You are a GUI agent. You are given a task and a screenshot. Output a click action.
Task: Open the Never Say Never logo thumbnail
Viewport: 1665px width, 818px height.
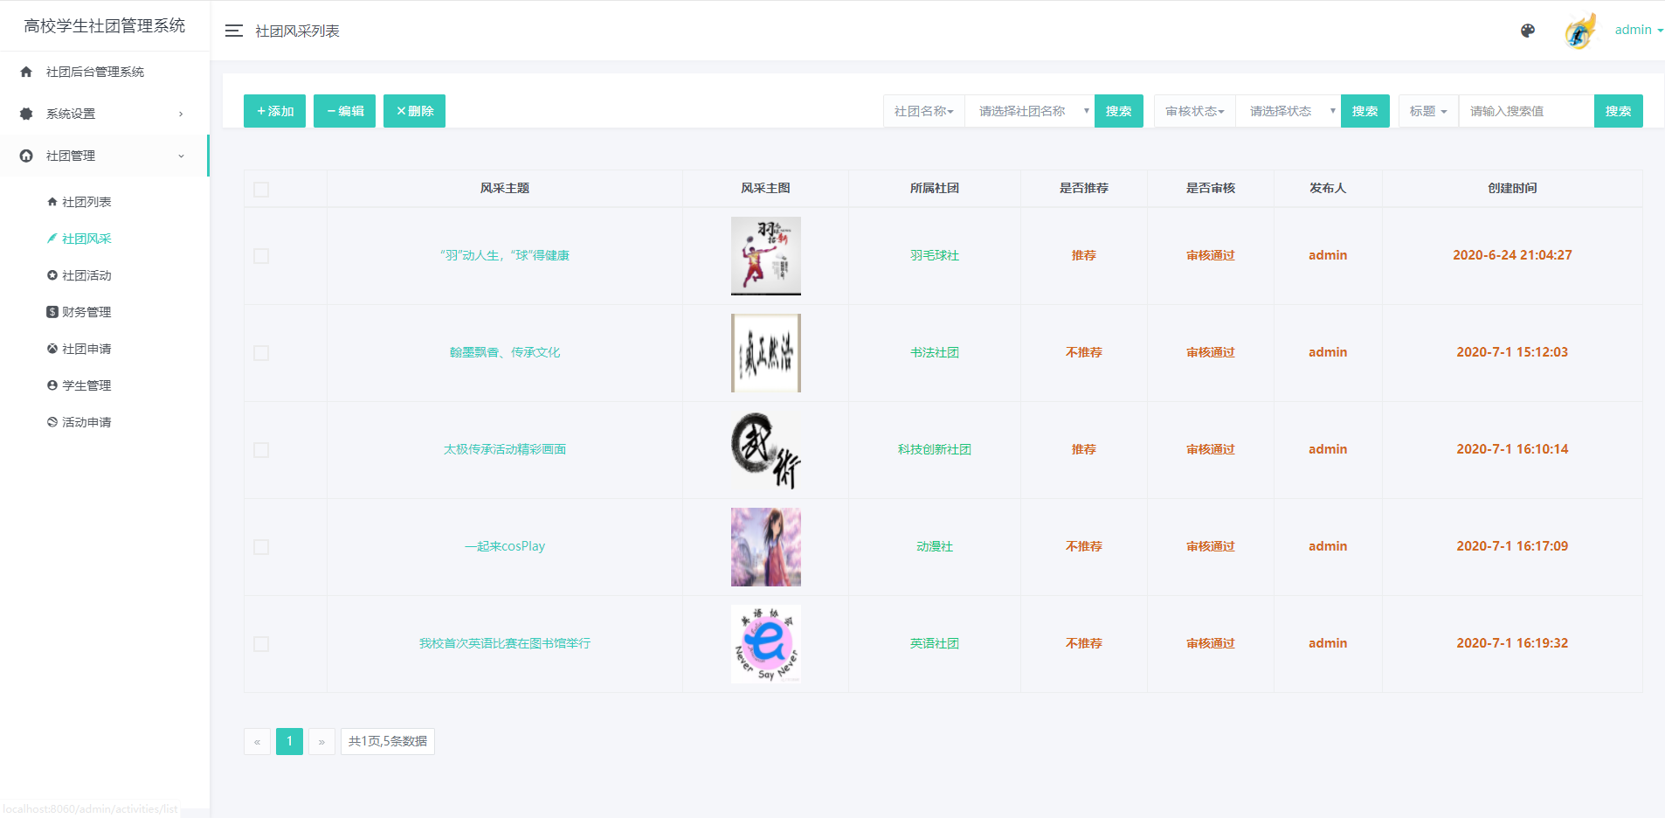(x=766, y=644)
